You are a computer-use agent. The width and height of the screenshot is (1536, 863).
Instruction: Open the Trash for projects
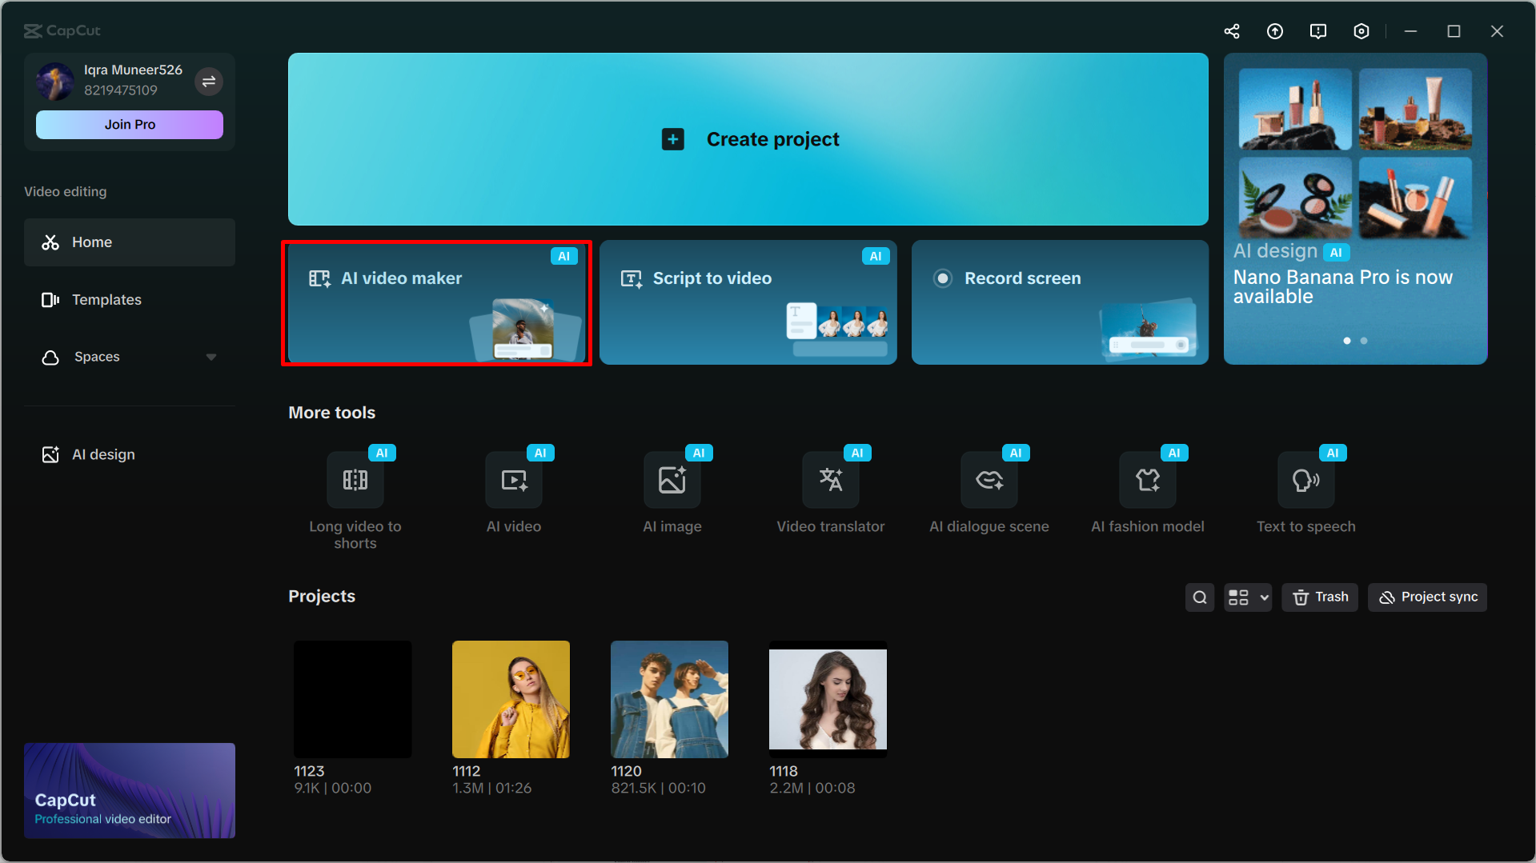click(x=1319, y=597)
